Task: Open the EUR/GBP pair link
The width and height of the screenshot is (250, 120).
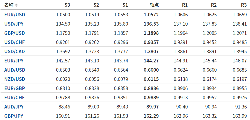Action: pyautogui.click(x=15, y=89)
